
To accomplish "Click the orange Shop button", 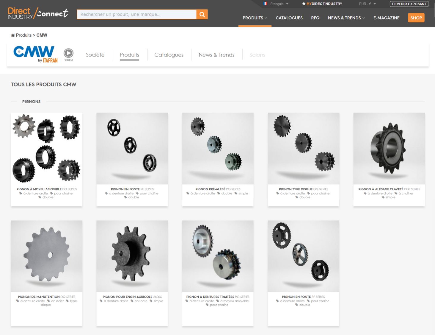I will (x=416, y=18).
